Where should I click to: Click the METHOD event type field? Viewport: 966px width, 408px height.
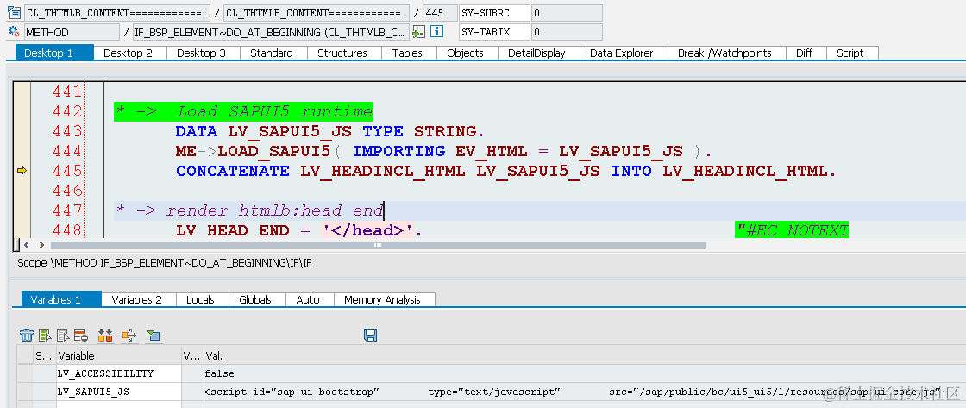[x=72, y=32]
